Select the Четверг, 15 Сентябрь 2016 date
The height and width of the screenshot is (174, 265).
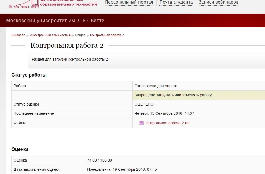[164, 113]
